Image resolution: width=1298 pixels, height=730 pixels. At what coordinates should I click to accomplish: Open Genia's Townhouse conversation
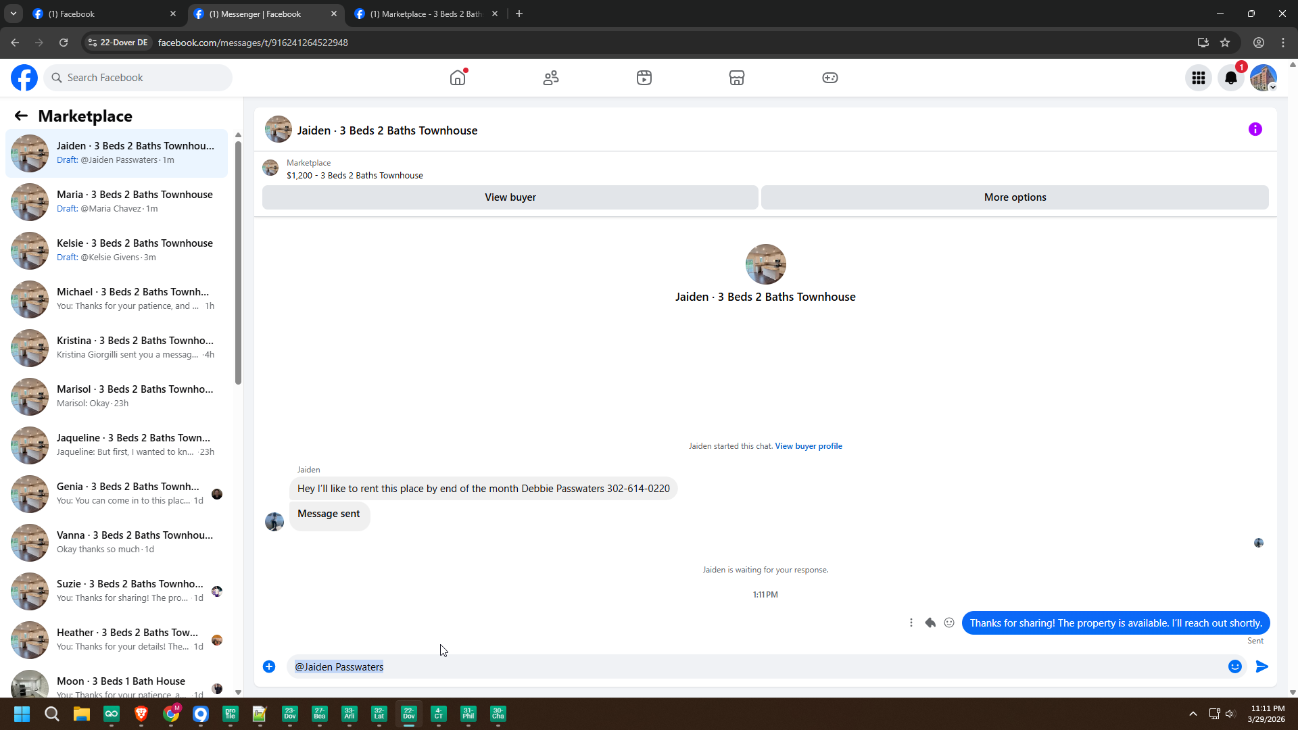pyautogui.click(x=117, y=494)
